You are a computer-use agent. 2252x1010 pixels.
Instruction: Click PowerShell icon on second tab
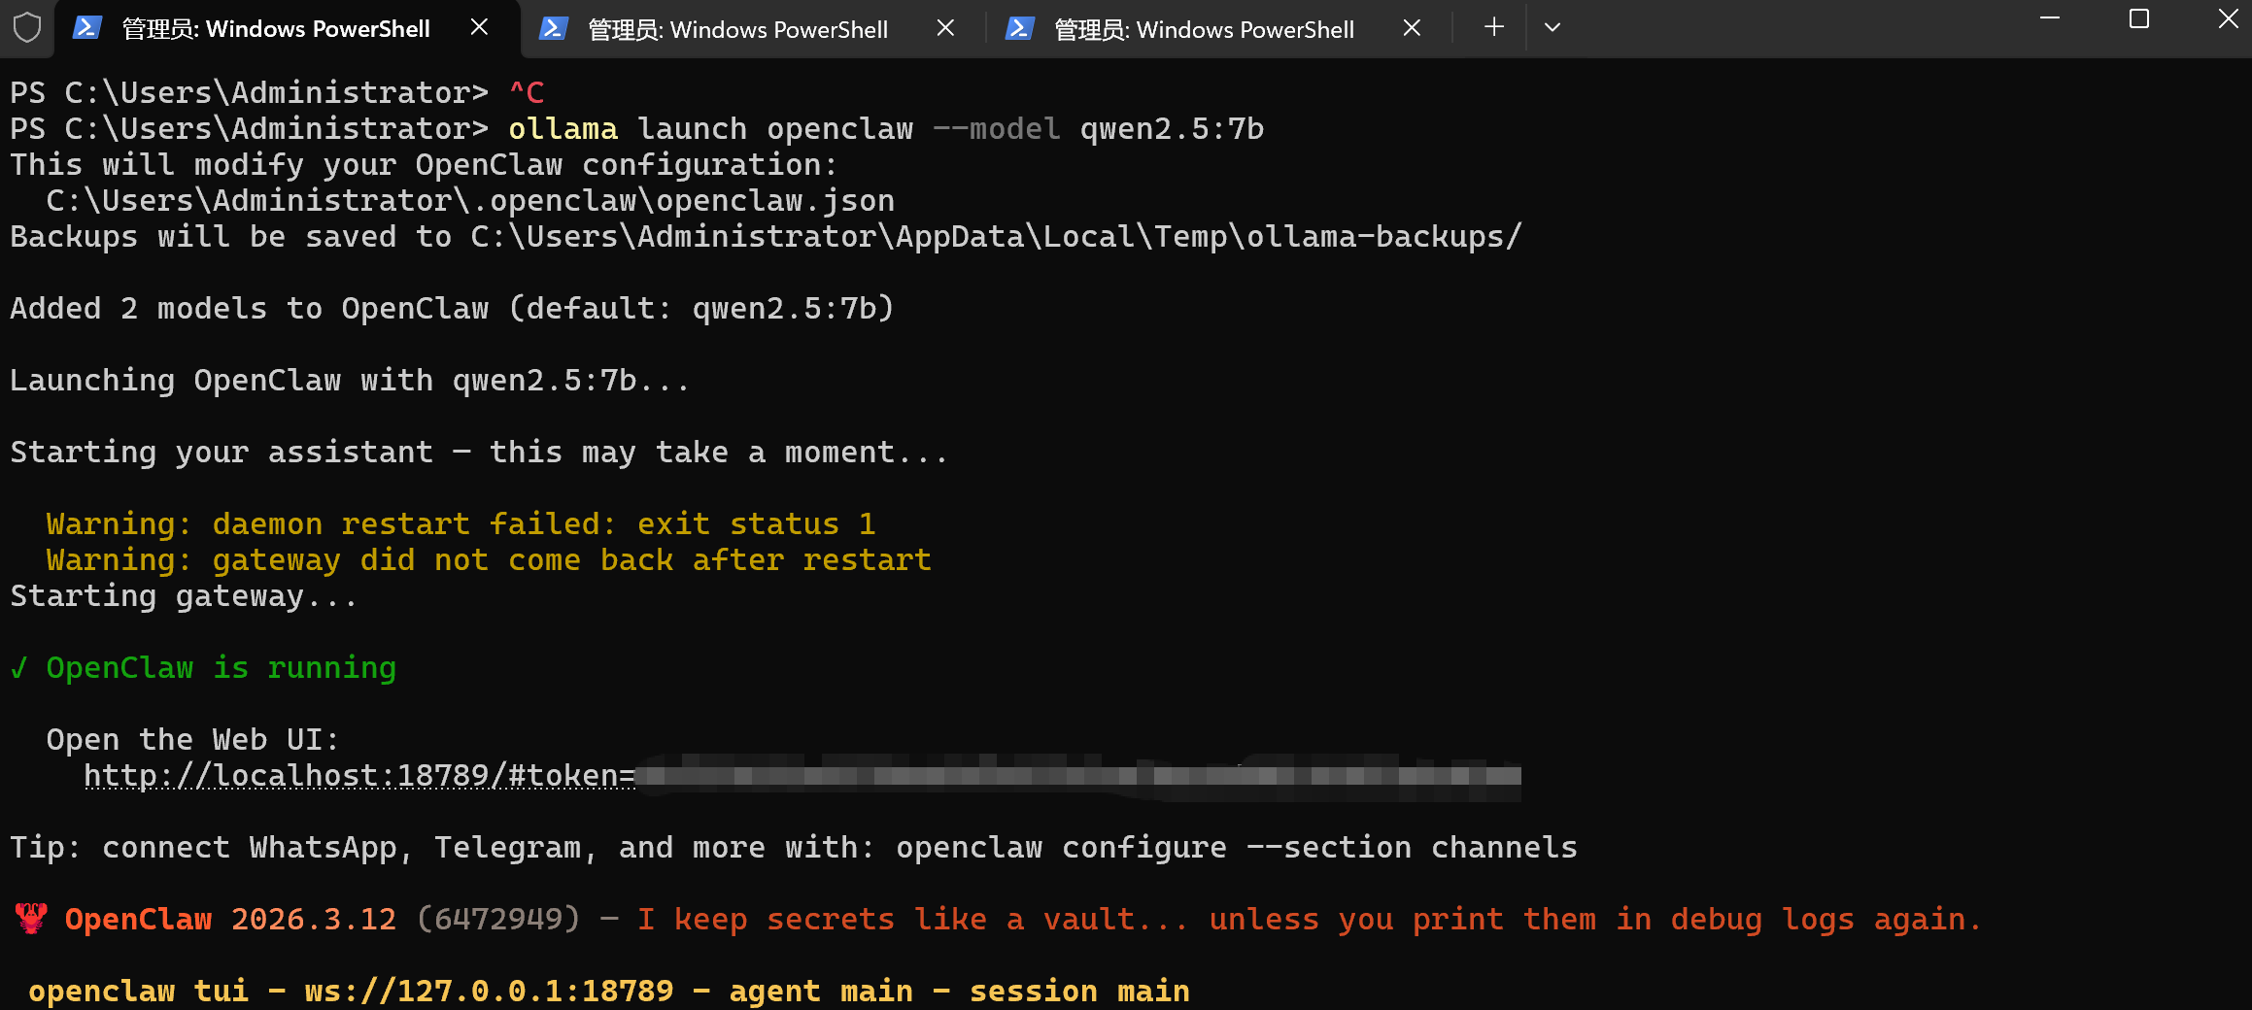click(x=553, y=29)
